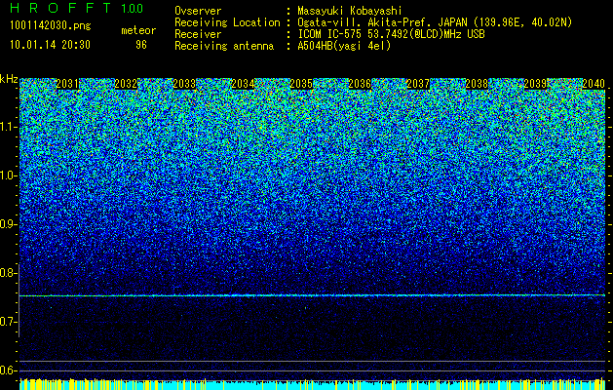Screen dimensions: 613x390
Task: Click the 2034 time marker
Action: [x=243, y=84]
